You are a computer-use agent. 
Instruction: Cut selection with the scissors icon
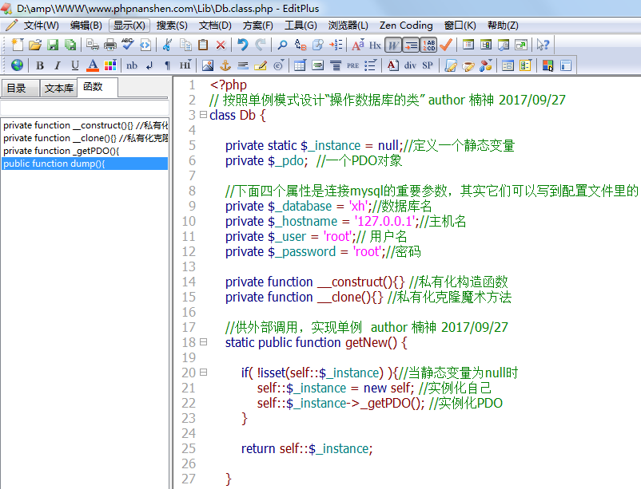(168, 45)
